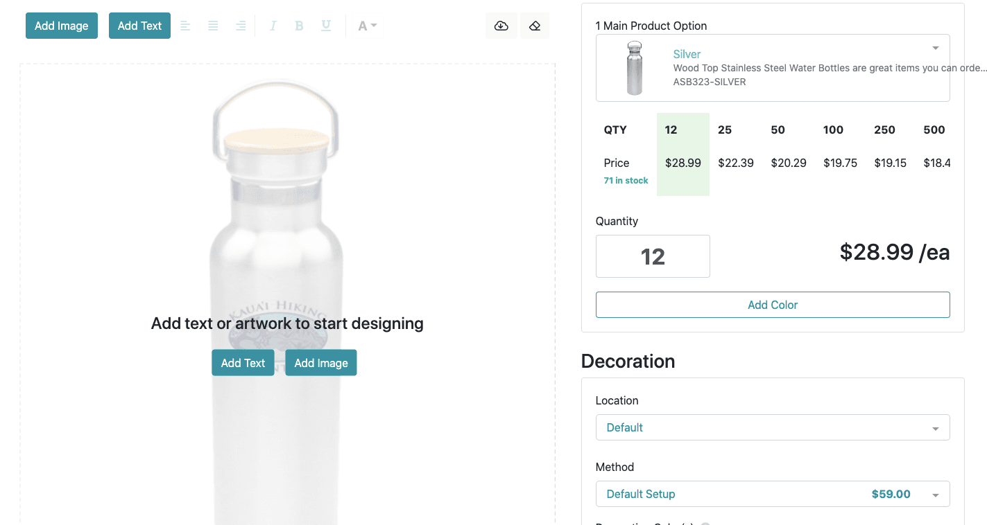This screenshot has width=987, height=525.
Task: Expand the Silver product option dropdown
Action: point(773,68)
